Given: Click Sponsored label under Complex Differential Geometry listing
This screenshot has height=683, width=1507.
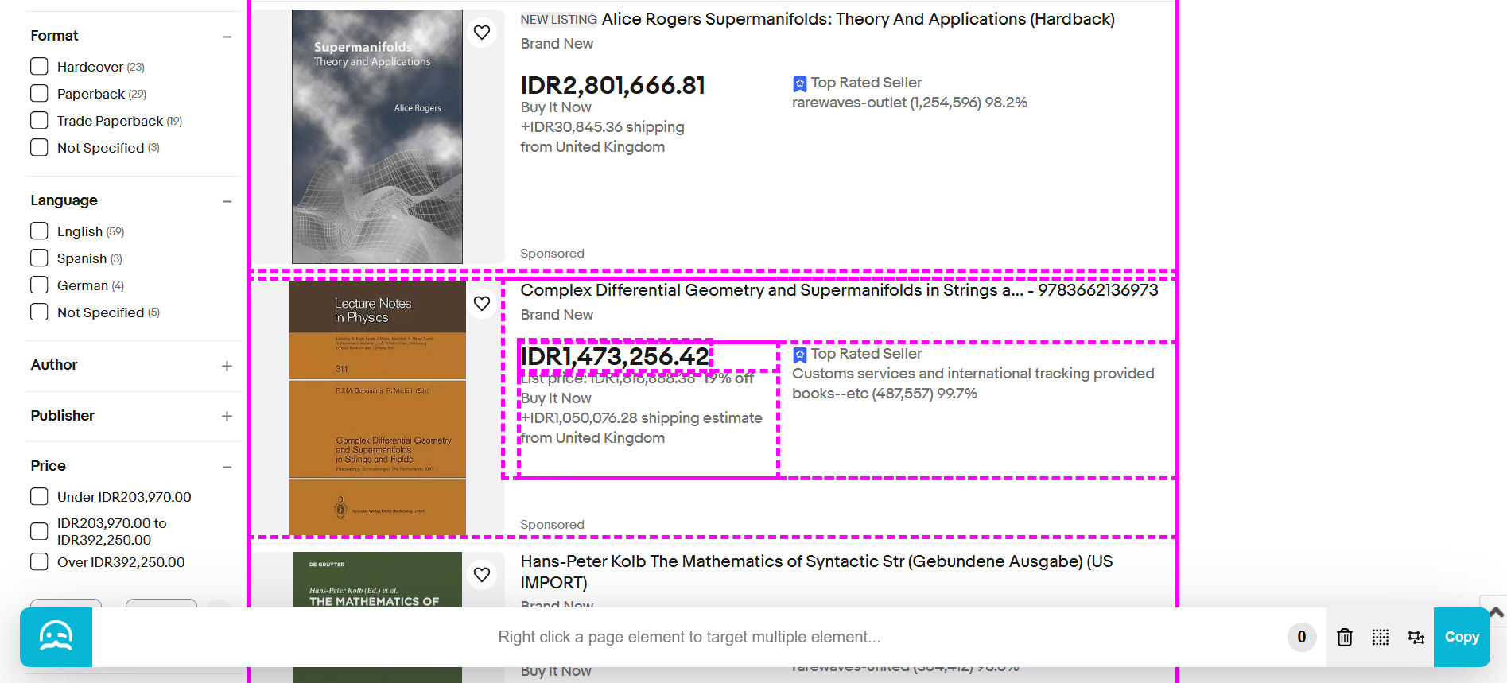Looking at the screenshot, I should (x=552, y=525).
